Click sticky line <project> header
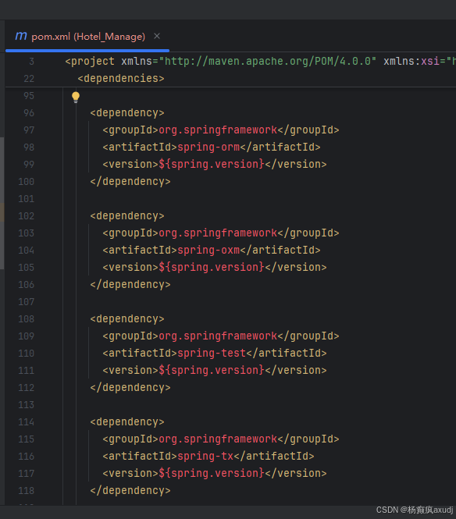 click(x=260, y=61)
